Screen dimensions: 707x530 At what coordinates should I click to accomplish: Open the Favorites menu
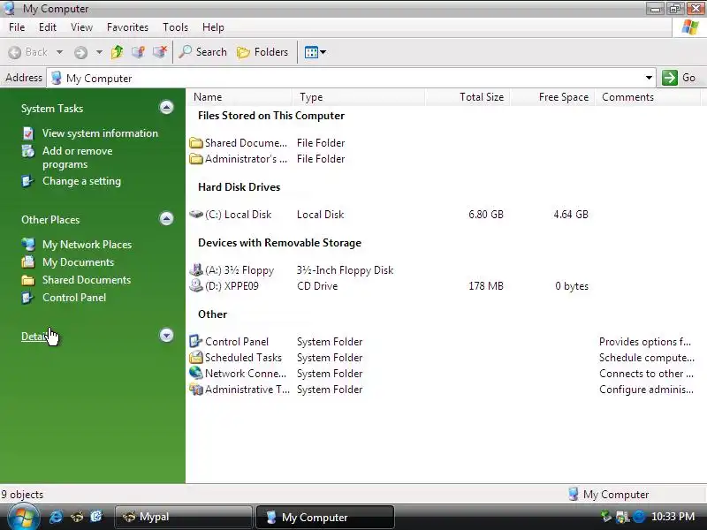(x=127, y=27)
